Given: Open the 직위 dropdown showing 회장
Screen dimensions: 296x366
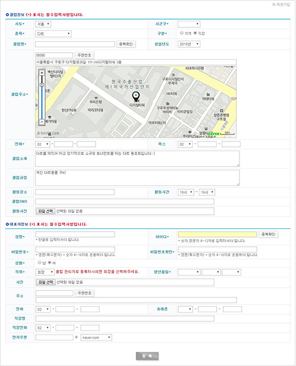Looking at the screenshot, I should click(45, 272).
